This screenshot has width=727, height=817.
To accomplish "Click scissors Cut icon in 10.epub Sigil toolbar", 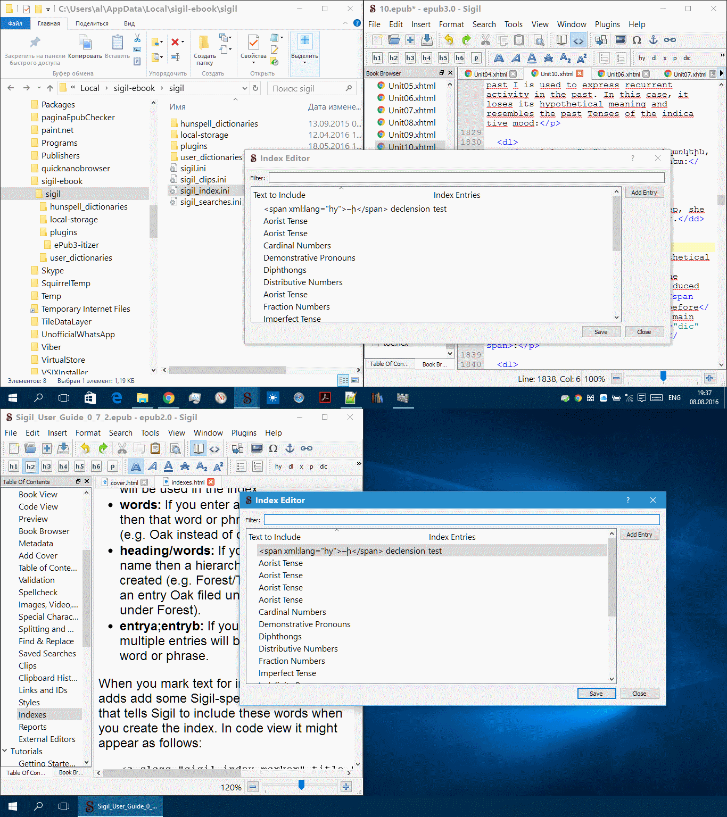I will [485, 40].
